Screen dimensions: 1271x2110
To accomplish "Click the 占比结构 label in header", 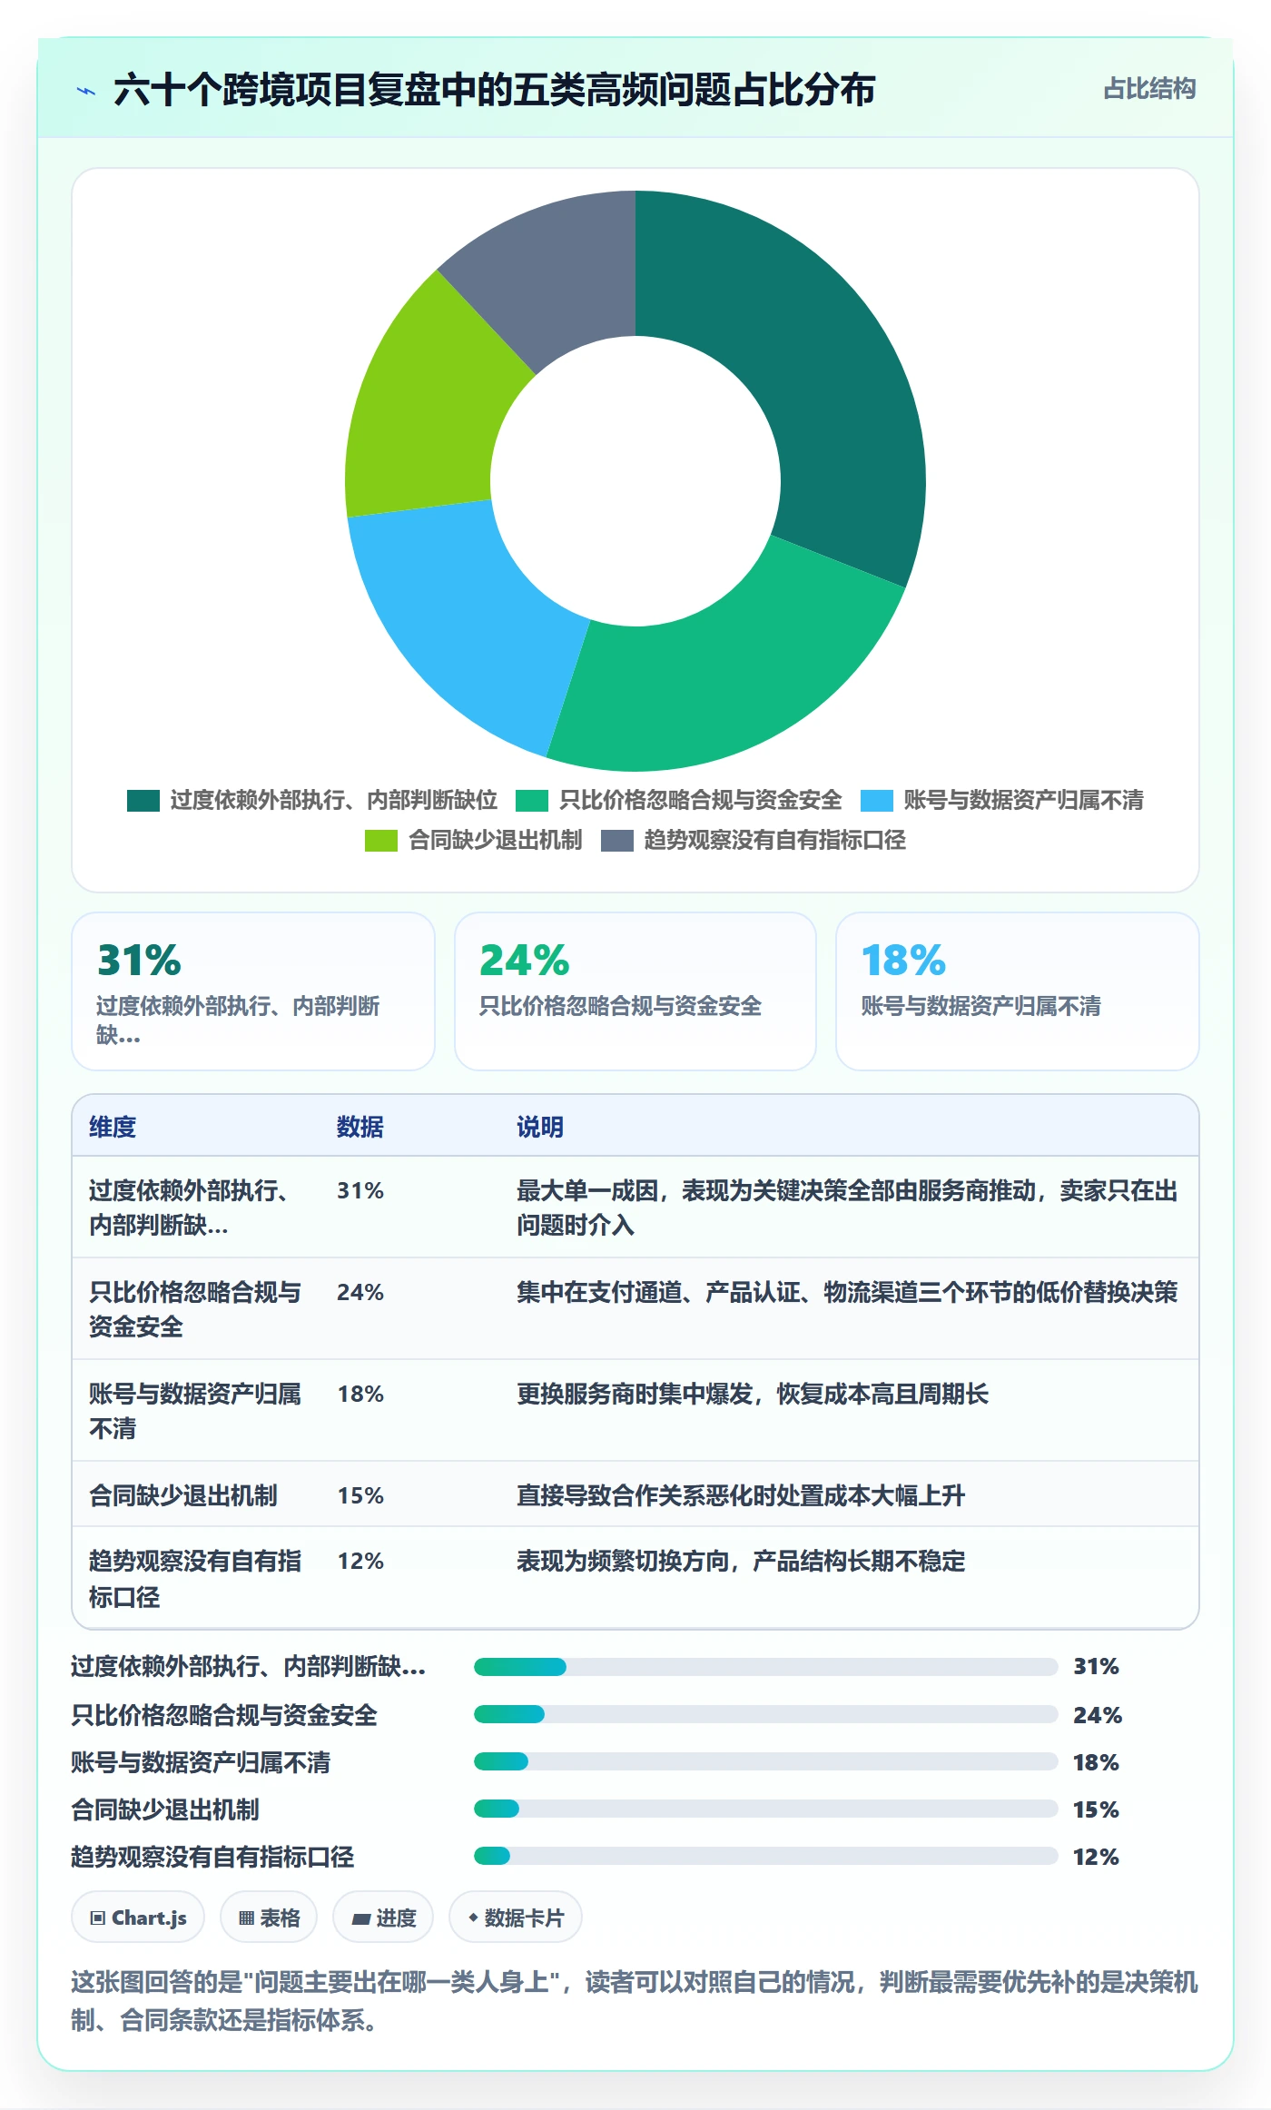I will point(1149,89).
